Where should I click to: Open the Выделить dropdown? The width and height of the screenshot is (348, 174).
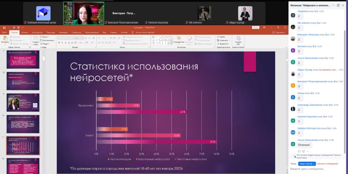click(x=222, y=44)
